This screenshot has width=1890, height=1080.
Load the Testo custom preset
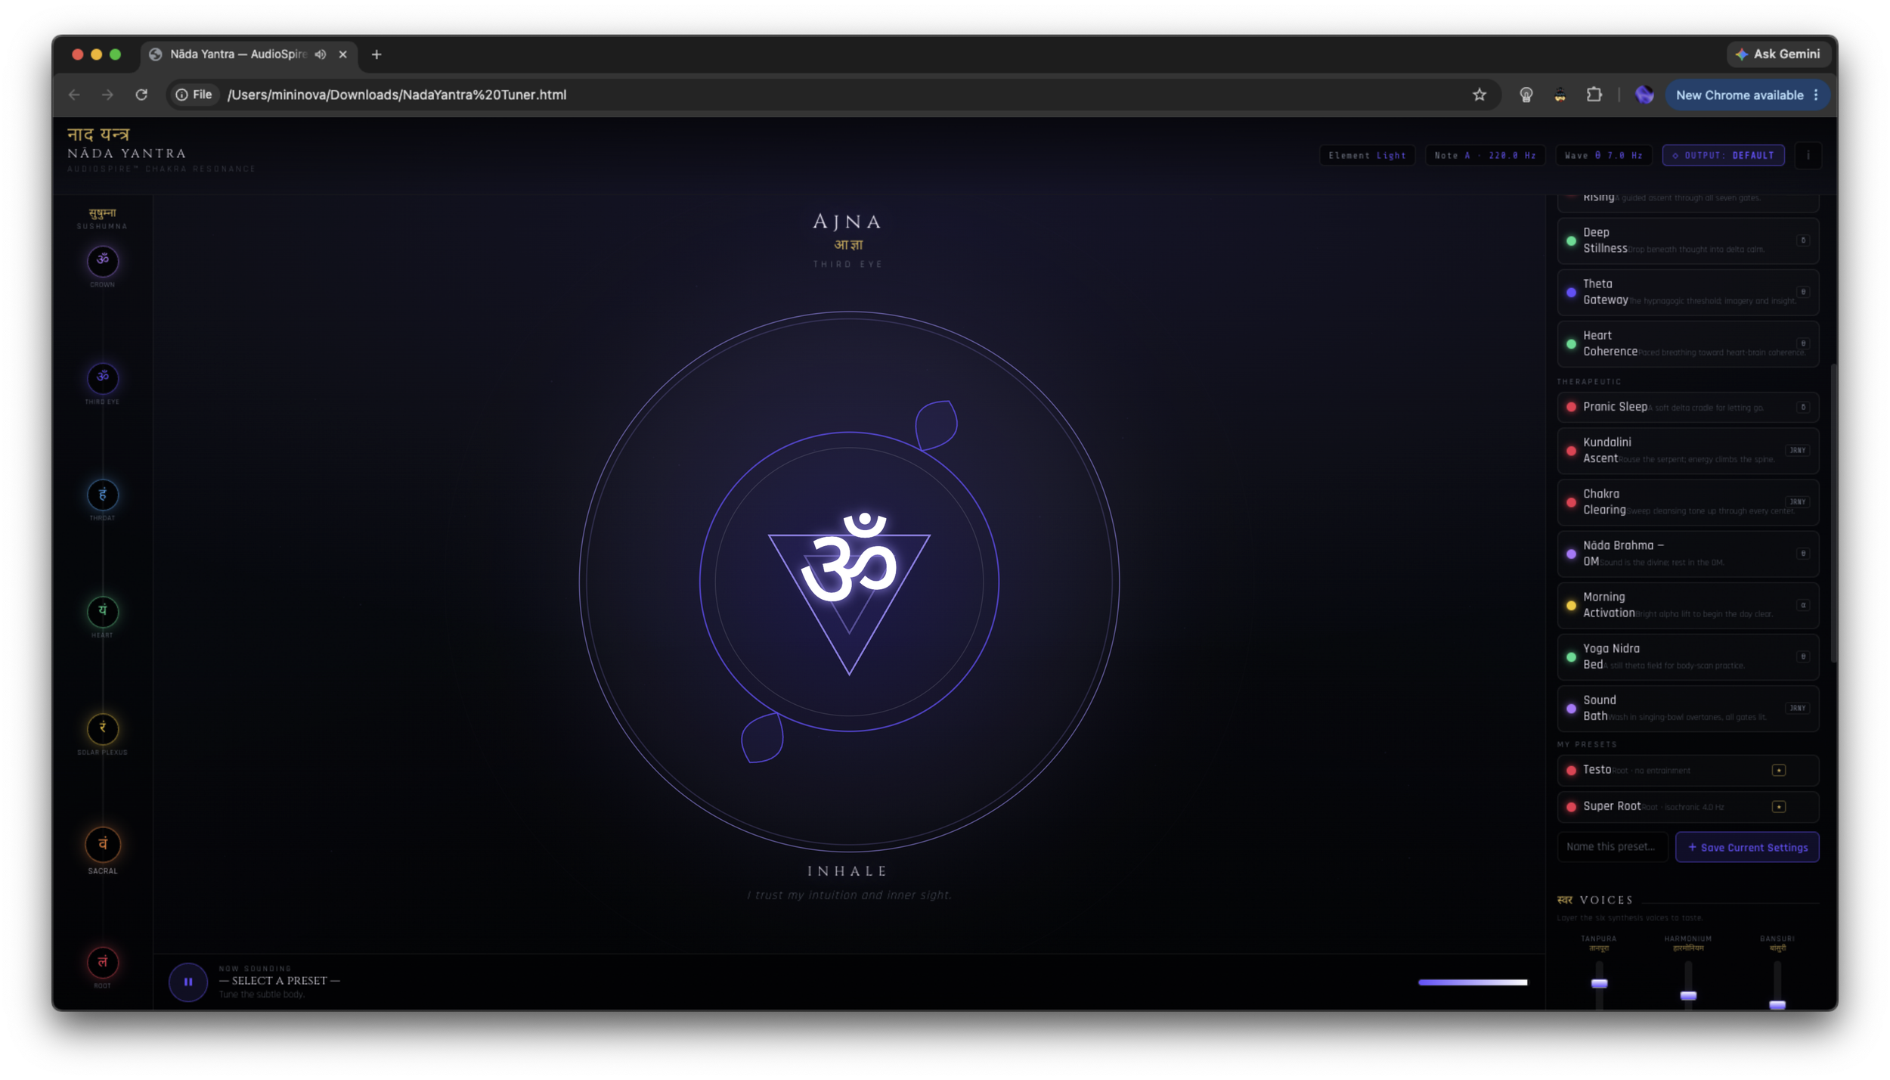(1687, 770)
